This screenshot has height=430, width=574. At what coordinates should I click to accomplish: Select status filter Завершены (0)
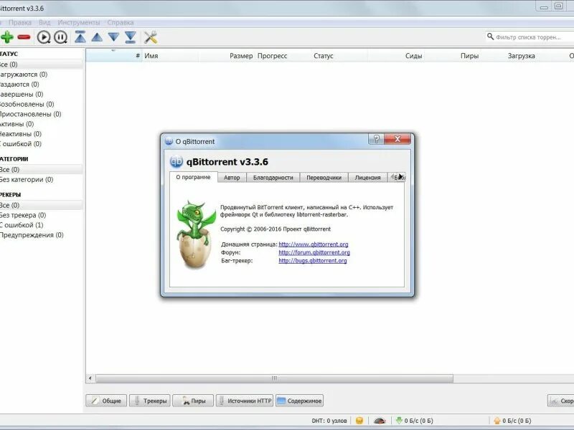pyautogui.click(x=22, y=94)
